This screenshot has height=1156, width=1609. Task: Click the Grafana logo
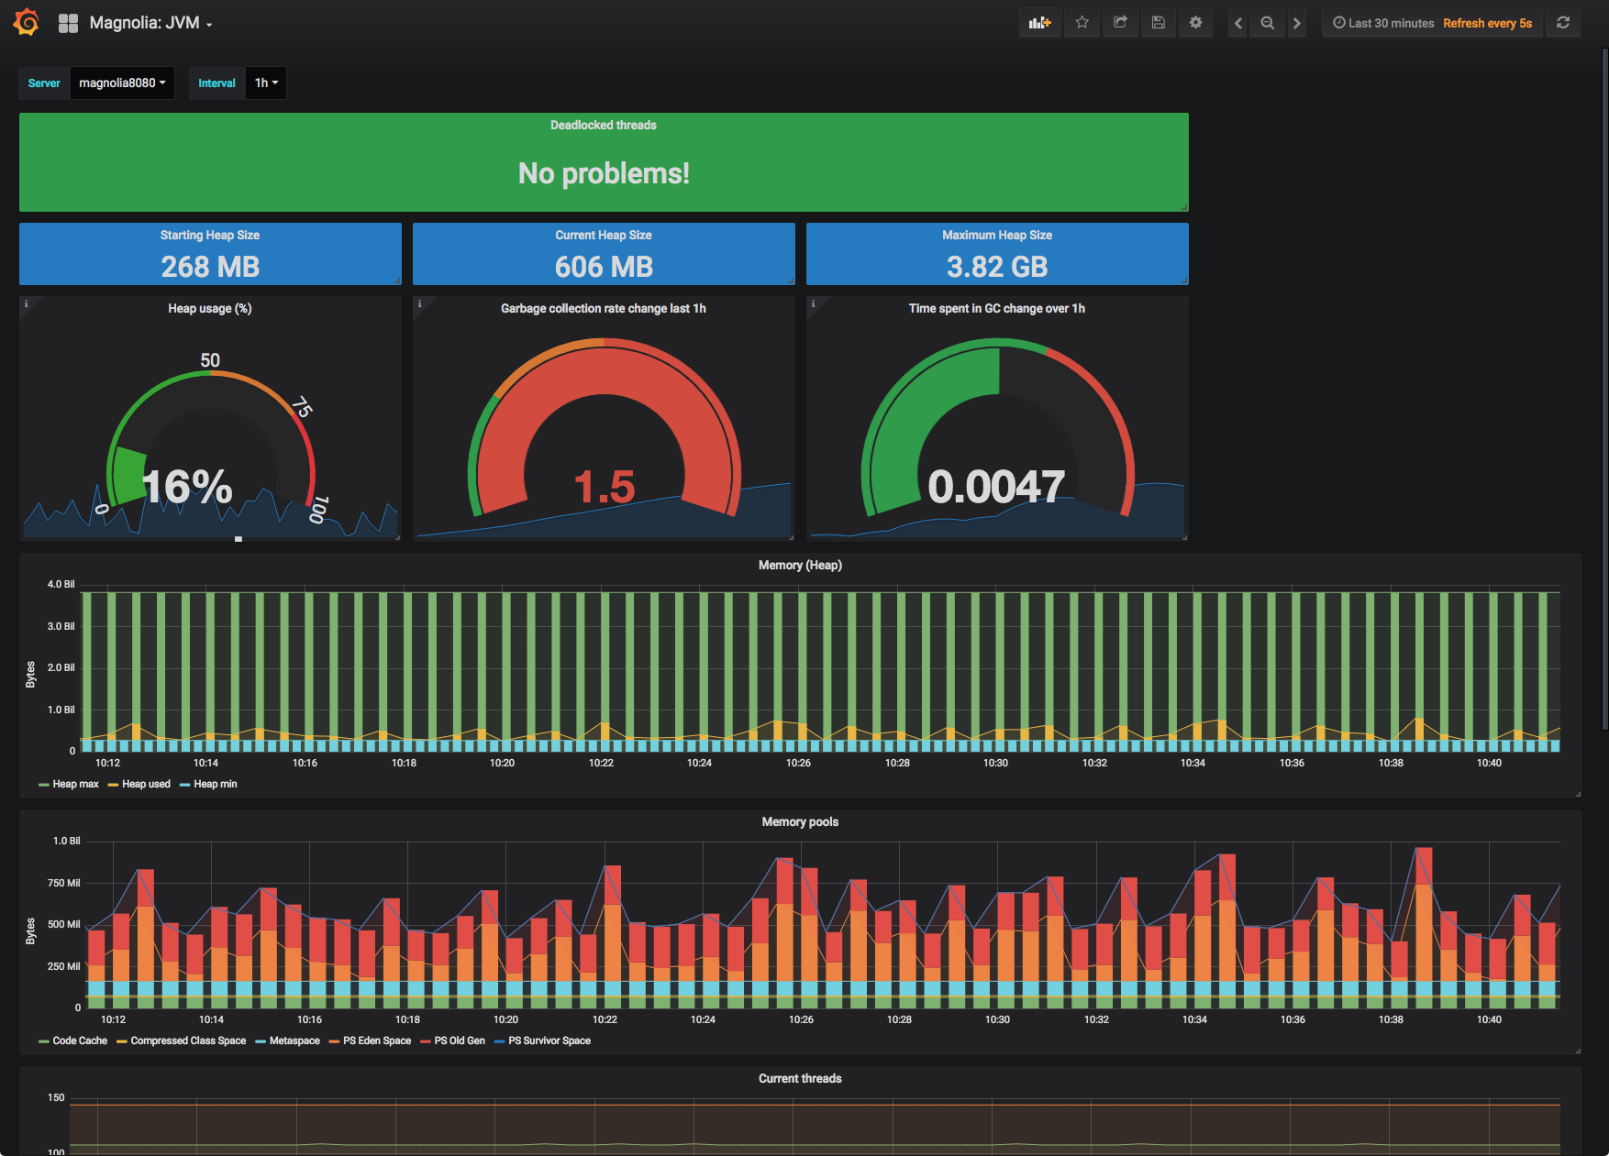tap(26, 21)
